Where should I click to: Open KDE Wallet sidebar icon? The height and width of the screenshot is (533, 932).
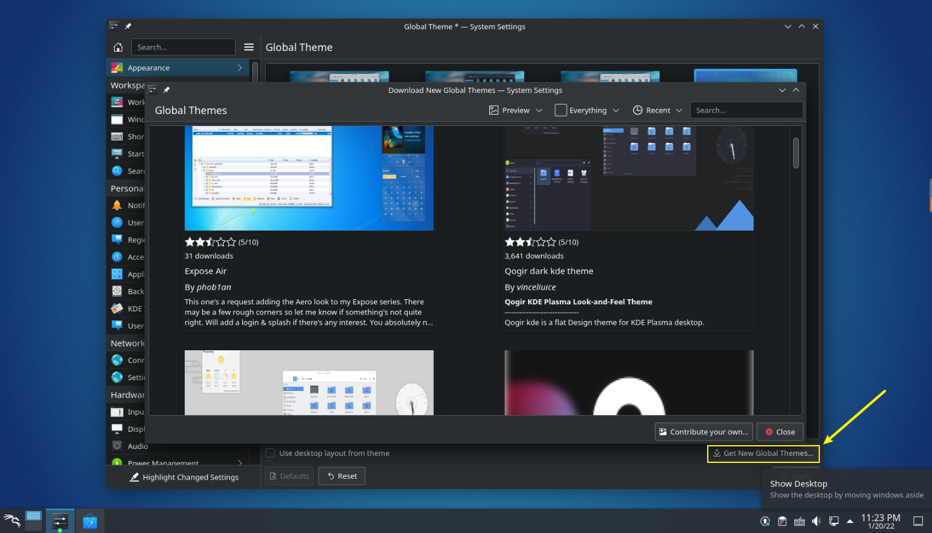117,308
